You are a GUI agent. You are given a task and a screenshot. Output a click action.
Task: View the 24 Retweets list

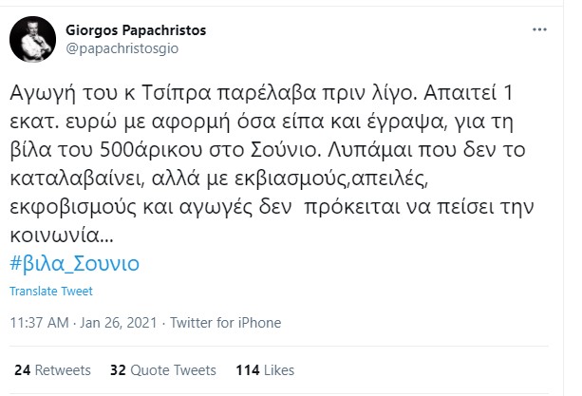tap(52, 368)
